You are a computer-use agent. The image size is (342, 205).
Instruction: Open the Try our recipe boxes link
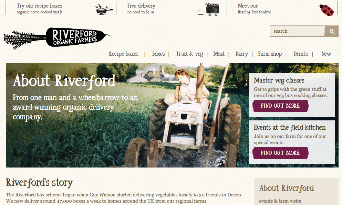click(x=40, y=9)
